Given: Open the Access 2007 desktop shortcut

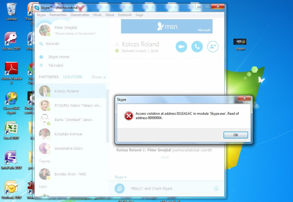Looking at the screenshot, I should (11, 41).
